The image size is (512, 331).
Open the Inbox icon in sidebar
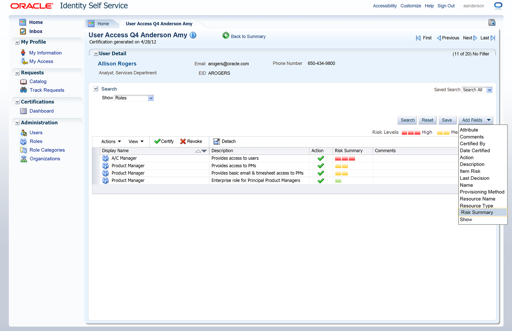click(x=23, y=31)
